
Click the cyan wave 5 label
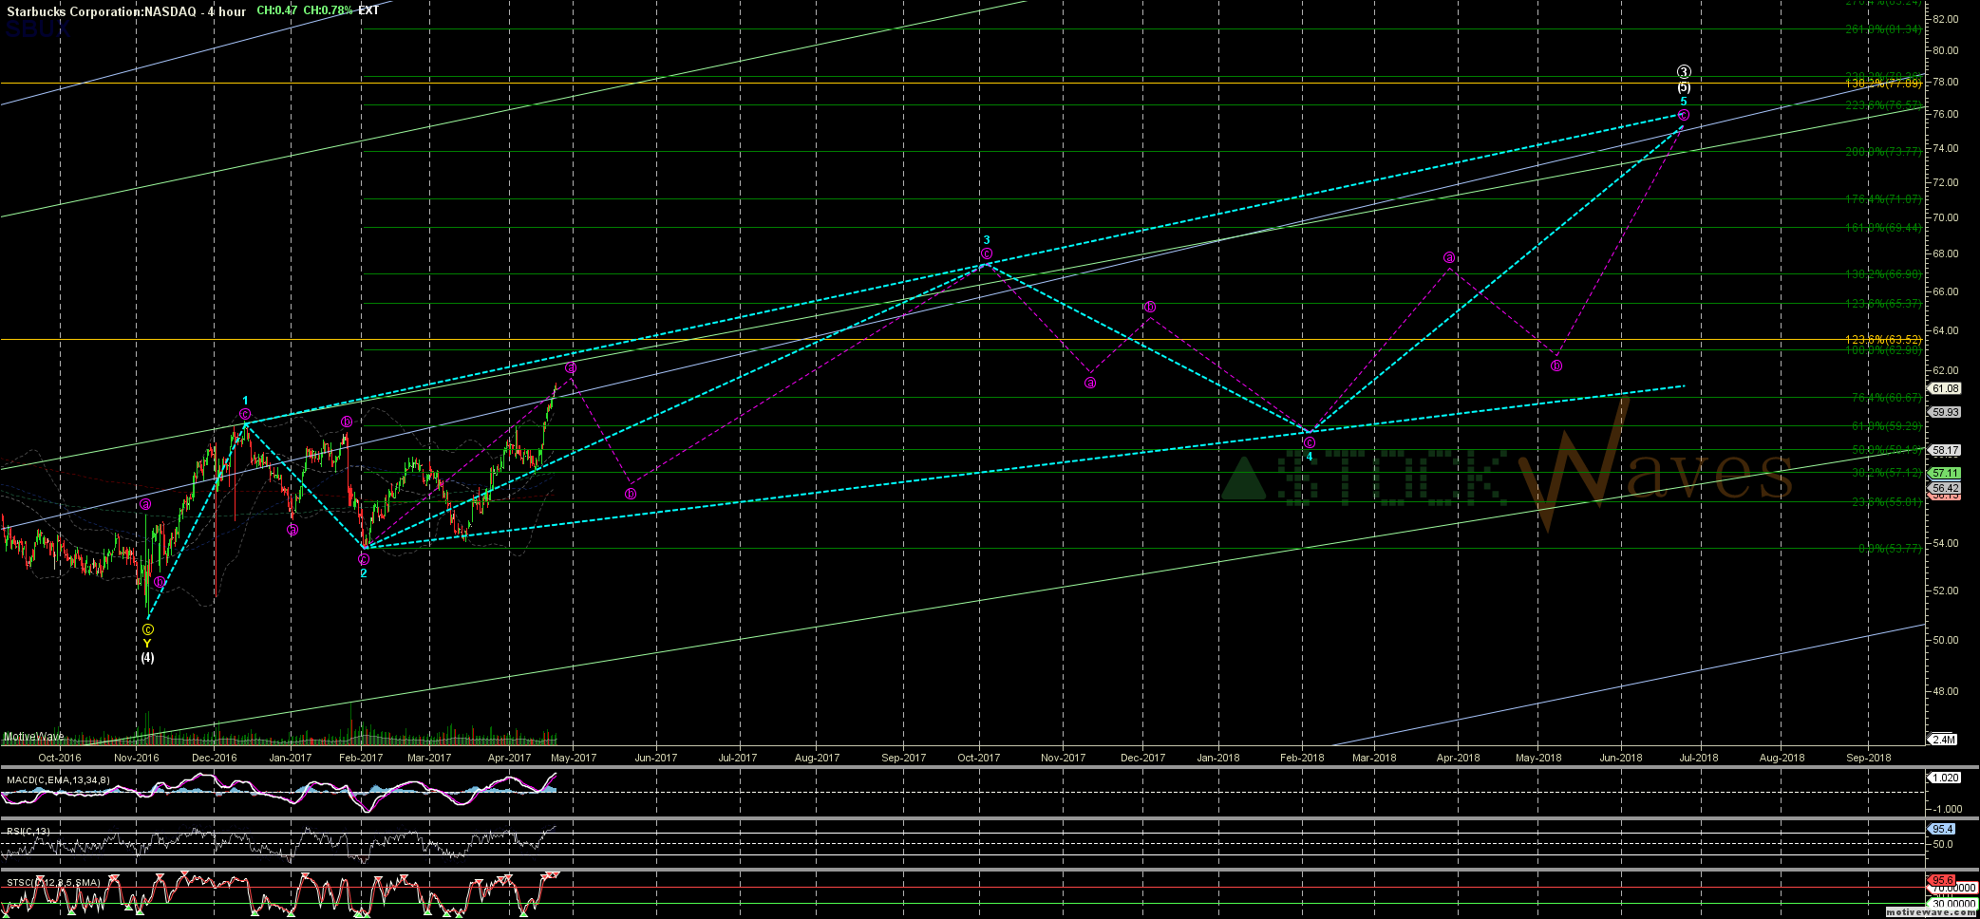[x=1684, y=101]
